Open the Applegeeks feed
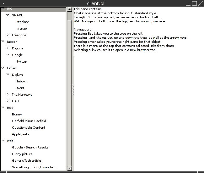204x173 pixels. pyautogui.click(x=20, y=134)
